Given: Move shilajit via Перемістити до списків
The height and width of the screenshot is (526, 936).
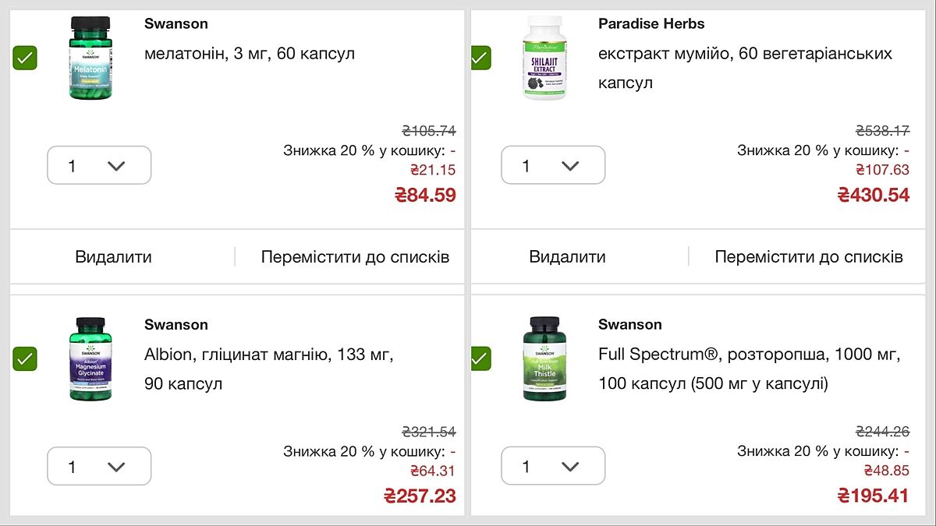Looking at the screenshot, I should (809, 257).
